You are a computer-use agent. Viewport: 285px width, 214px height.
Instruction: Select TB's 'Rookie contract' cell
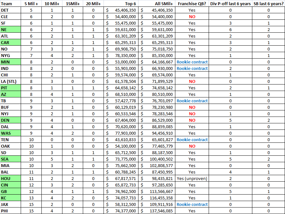(192, 101)
